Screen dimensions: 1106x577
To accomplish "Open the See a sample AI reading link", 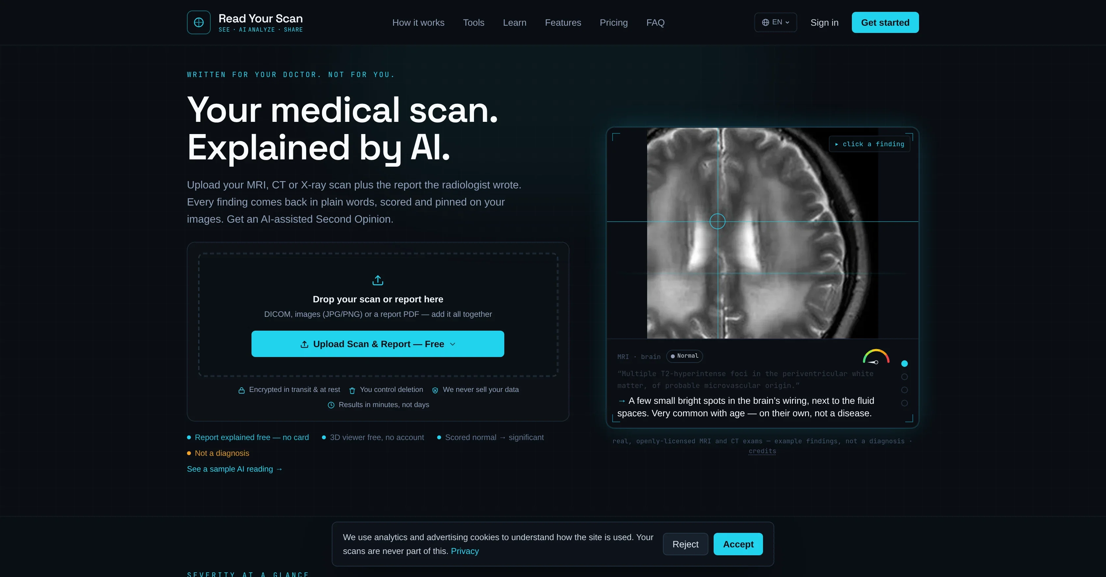I will pos(234,469).
